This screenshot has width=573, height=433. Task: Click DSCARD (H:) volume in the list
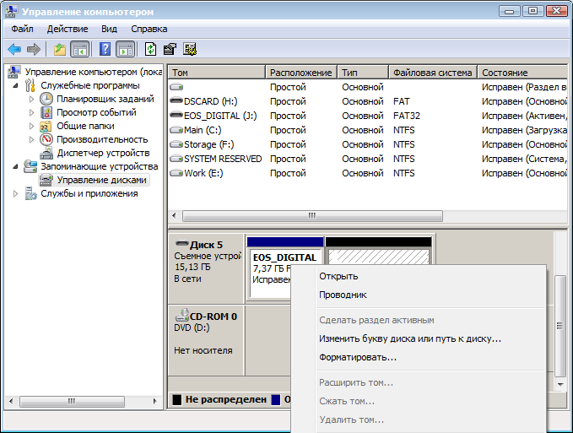pyautogui.click(x=210, y=101)
